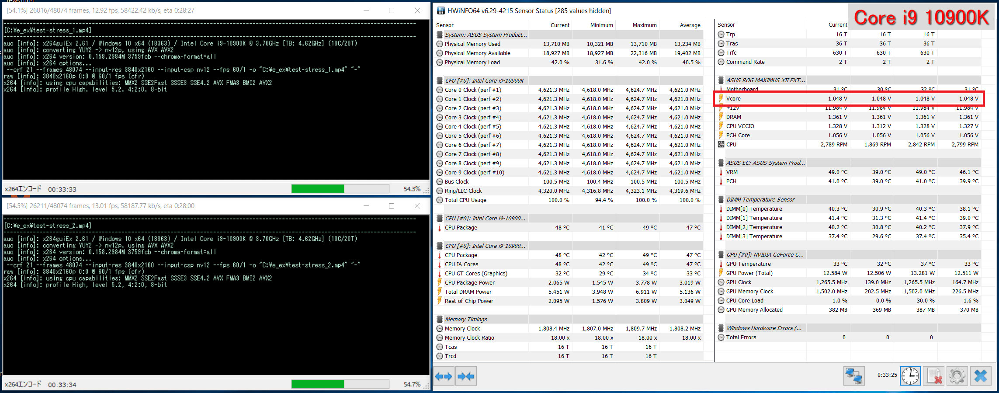Open HWiNFO sensor settings gear

tap(957, 376)
